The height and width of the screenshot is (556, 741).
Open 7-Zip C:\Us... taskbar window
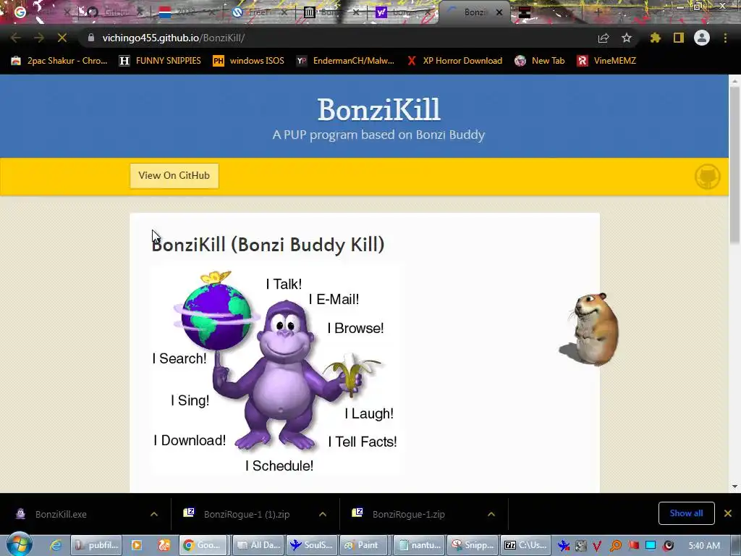click(x=525, y=545)
